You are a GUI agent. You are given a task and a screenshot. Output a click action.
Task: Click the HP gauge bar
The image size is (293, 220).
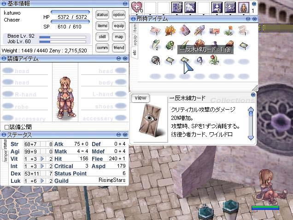70,12
